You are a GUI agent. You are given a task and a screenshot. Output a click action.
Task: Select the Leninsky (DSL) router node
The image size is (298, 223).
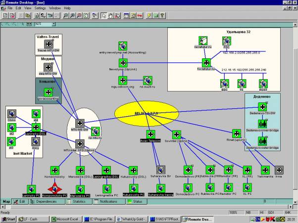pos(36,128)
